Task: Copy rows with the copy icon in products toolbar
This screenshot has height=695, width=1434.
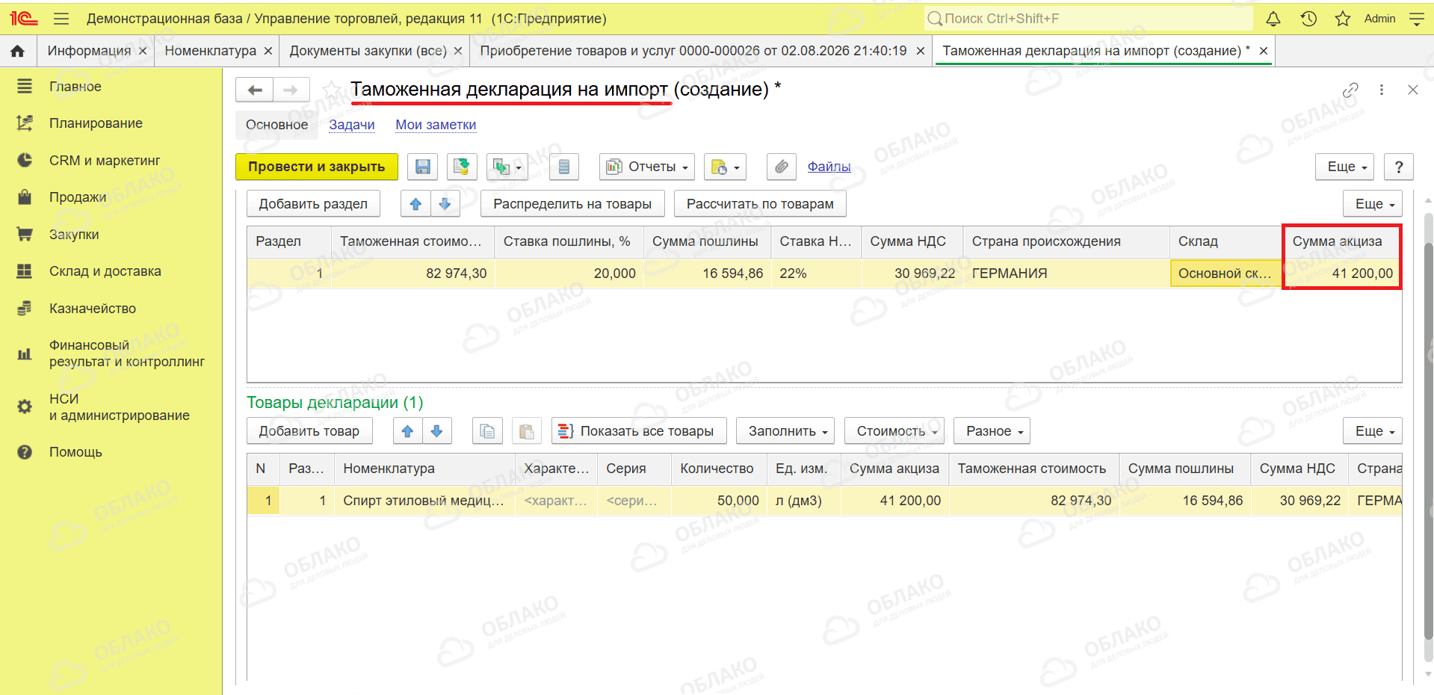Action: [x=487, y=431]
